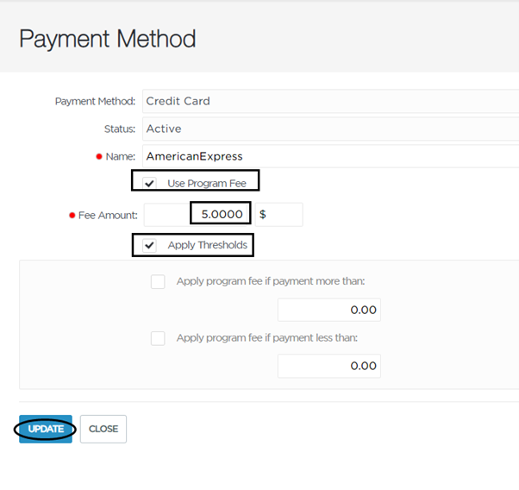Image resolution: width=519 pixels, height=490 pixels.
Task: Click the 'less than' amount 0.00 field
Action: [x=329, y=366]
